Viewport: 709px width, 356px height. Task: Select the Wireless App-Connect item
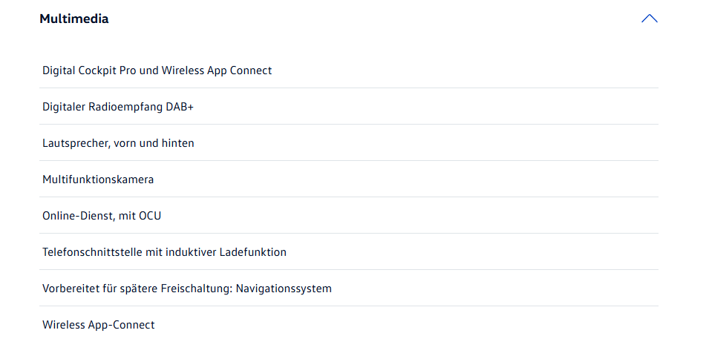[99, 325]
